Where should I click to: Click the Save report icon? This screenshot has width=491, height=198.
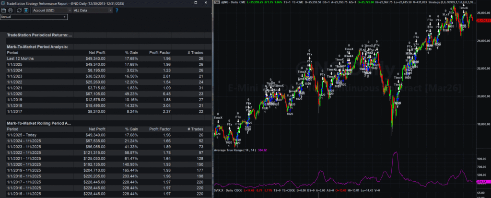(4, 10)
